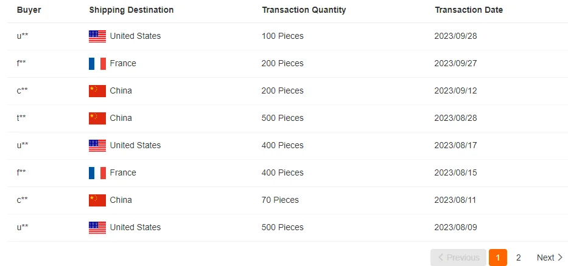Click buyer t** in the 2023/08/28 row
Screen dimensions: 568x266
[22, 118]
